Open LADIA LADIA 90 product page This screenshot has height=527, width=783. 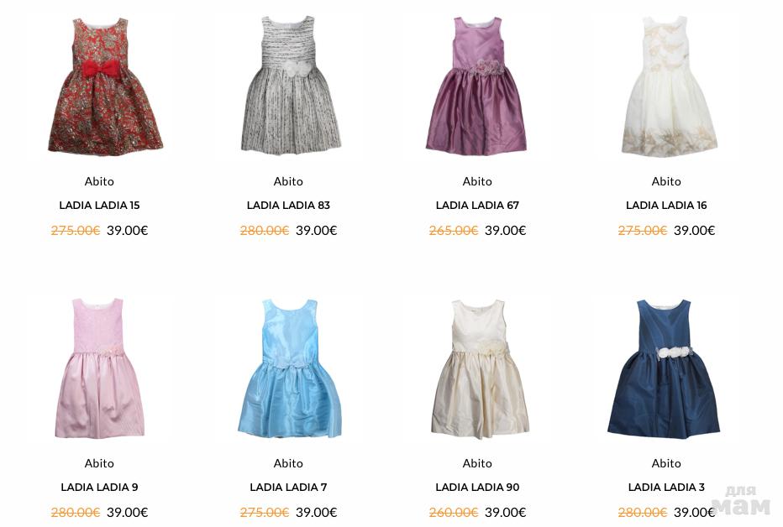tap(477, 487)
